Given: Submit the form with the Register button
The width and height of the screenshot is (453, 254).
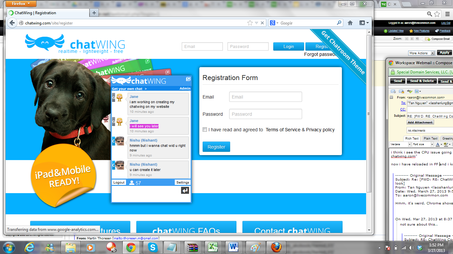Looking at the screenshot, I should 216,147.
